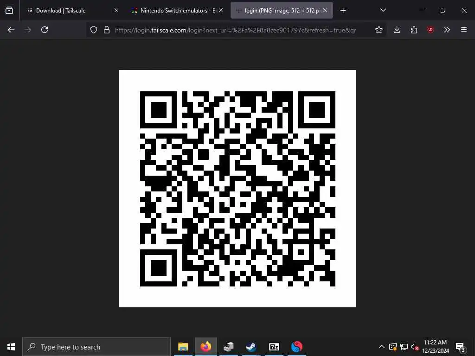Open the Firefox View icon
Screen dimensions: 475x356
pos(9,10)
